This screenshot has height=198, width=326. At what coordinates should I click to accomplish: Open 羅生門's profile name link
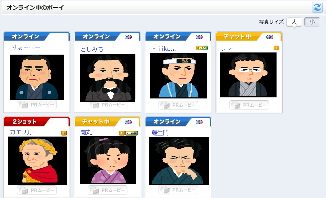coord(160,133)
